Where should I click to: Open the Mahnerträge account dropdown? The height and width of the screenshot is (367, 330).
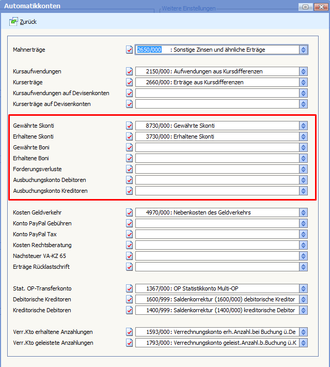[x=304, y=50]
